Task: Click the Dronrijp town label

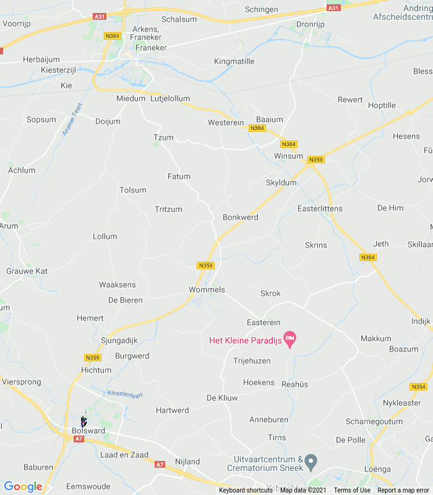Action: (311, 24)
